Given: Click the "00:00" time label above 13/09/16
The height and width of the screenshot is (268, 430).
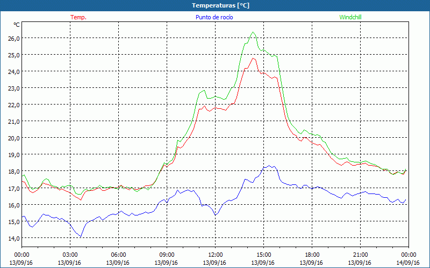Looking at the screenshot, I should pos(21,255).
